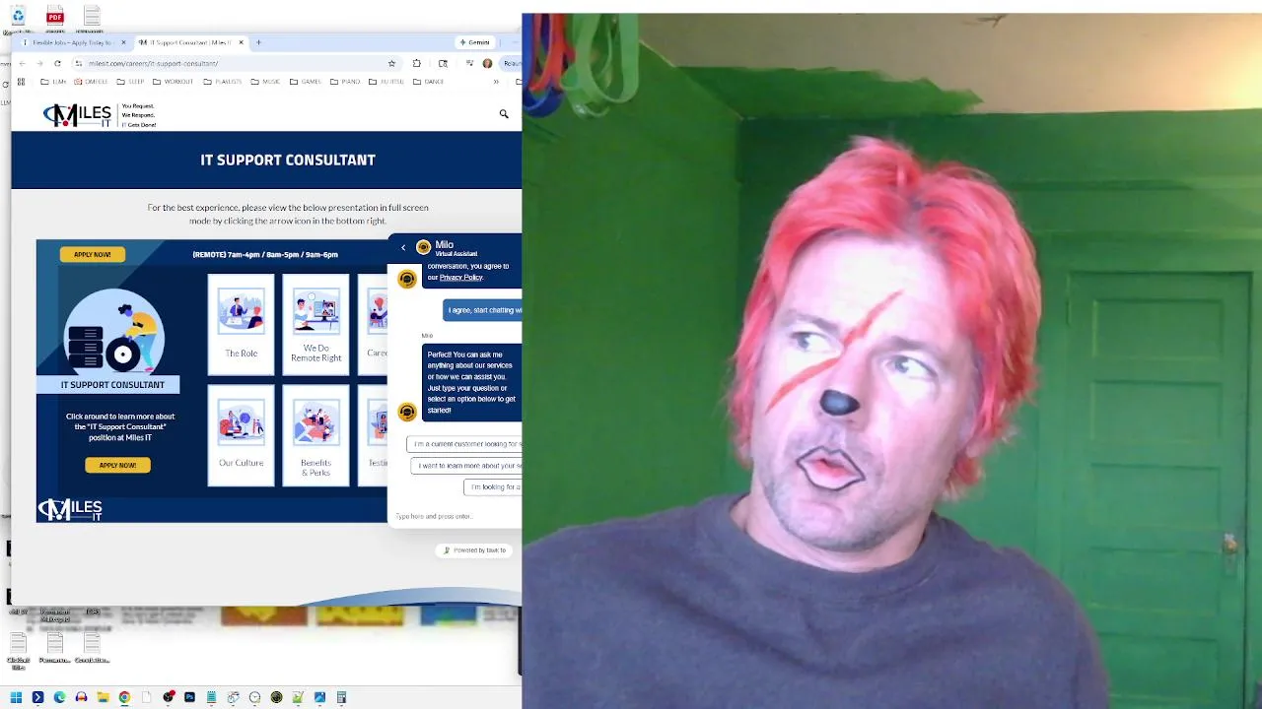The height and width of the screenshot is (709, 1262).
Task: Click the Powered by tawk.to link
Action: pyautogui.click(x=474, y=550)
